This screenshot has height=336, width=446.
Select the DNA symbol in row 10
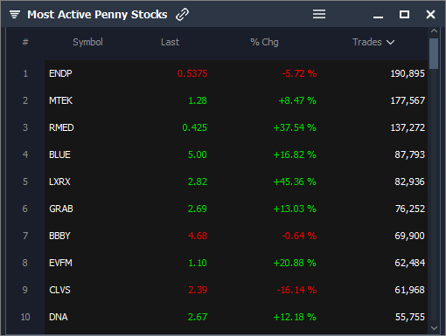coord(59,317)
